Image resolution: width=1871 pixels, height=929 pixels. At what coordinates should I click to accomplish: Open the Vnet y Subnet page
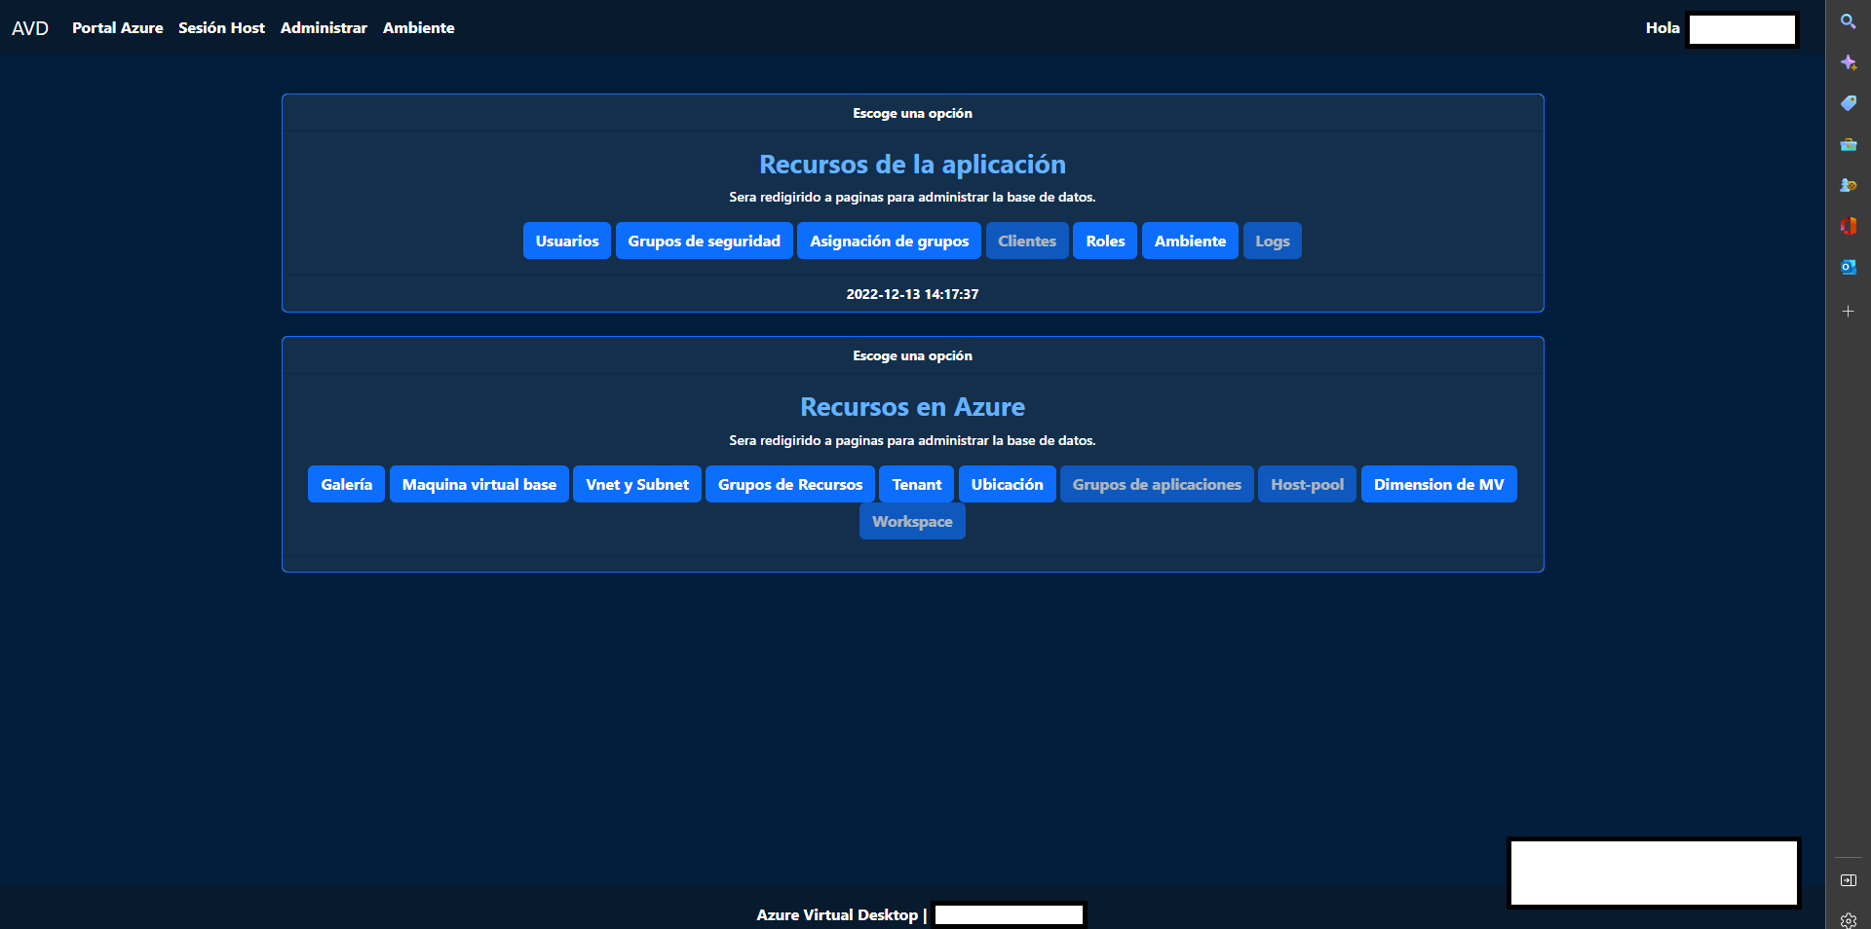(x=636, y=485)
